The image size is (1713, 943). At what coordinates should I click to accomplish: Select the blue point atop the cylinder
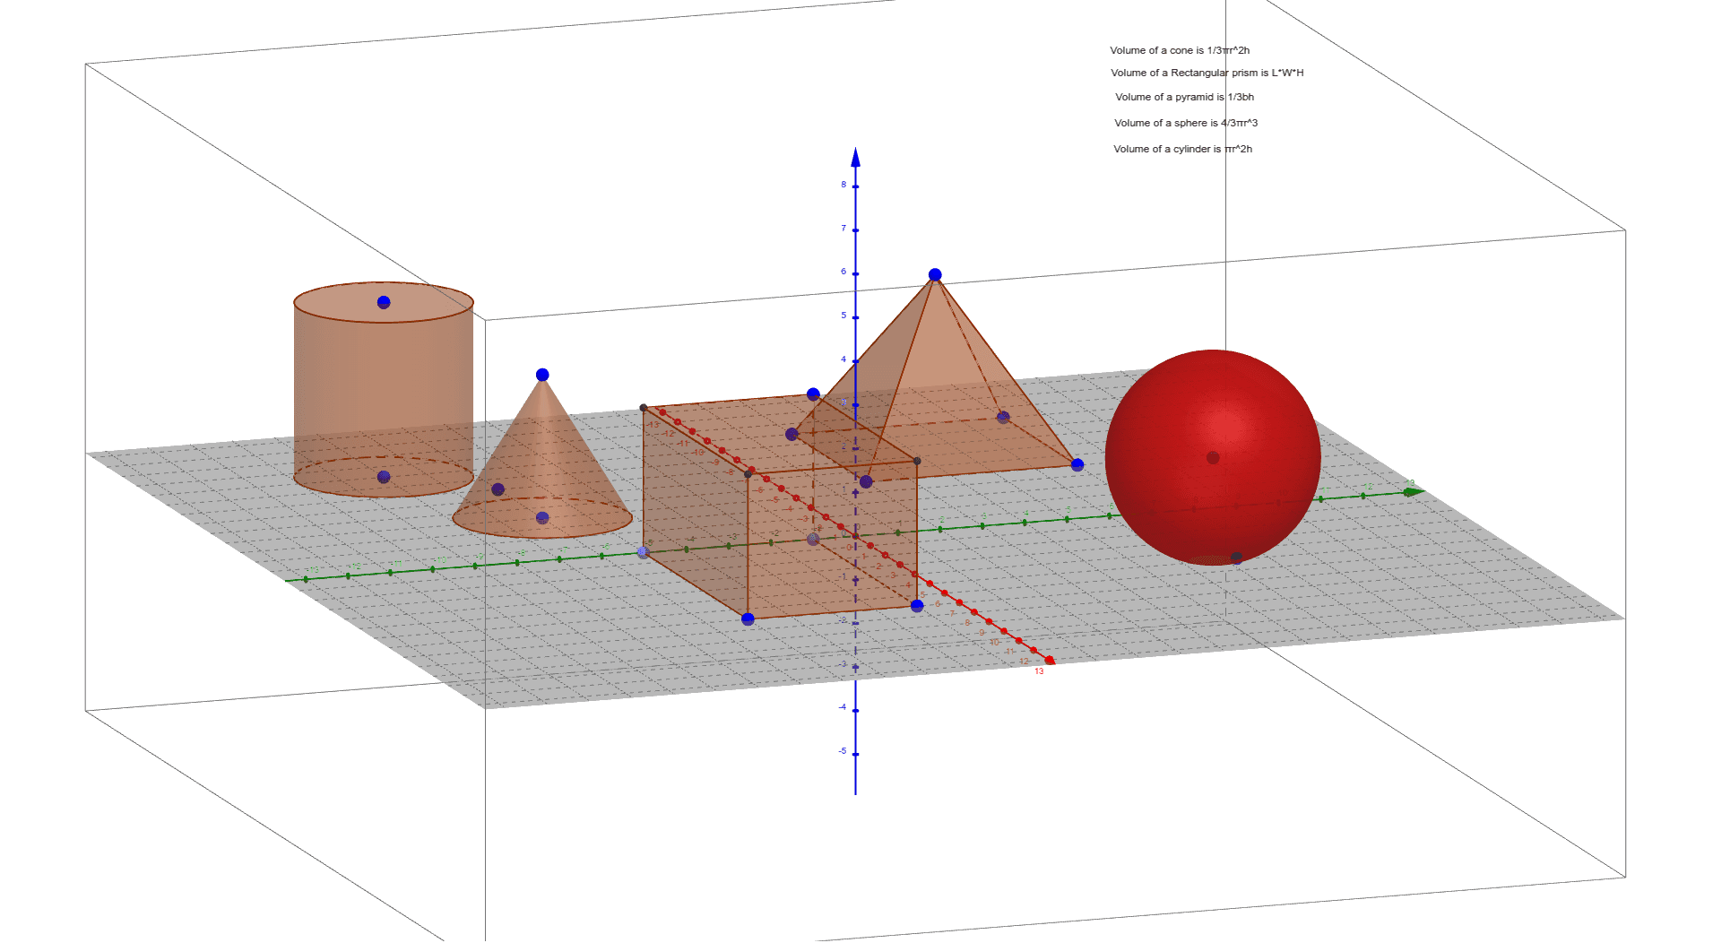click(x=384, y=302)
